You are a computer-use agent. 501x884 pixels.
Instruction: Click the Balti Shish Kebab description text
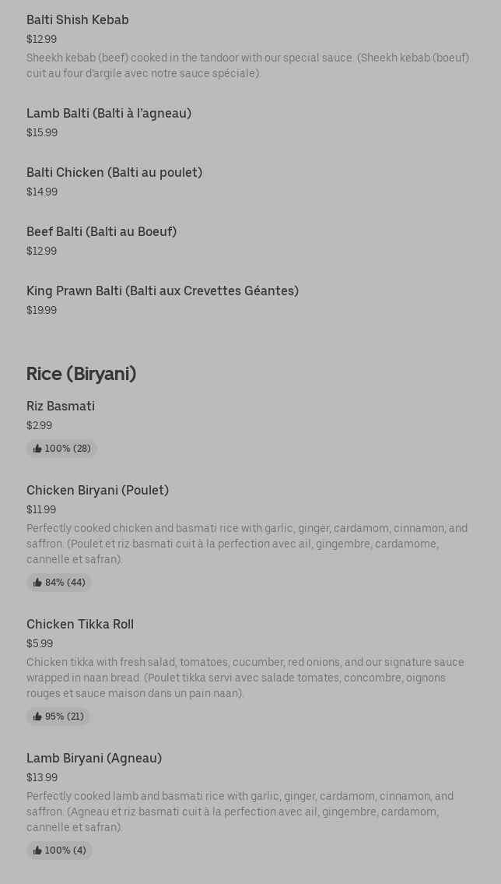click(247, 65)
